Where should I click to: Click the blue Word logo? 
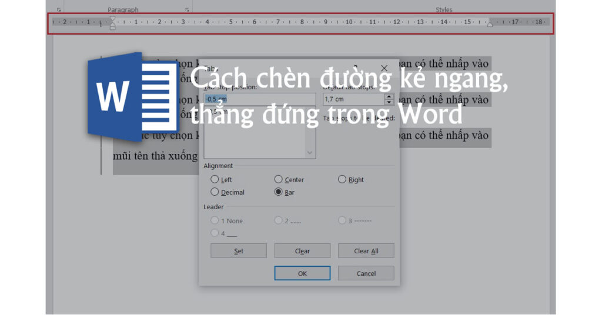click(x=132, y=94)
